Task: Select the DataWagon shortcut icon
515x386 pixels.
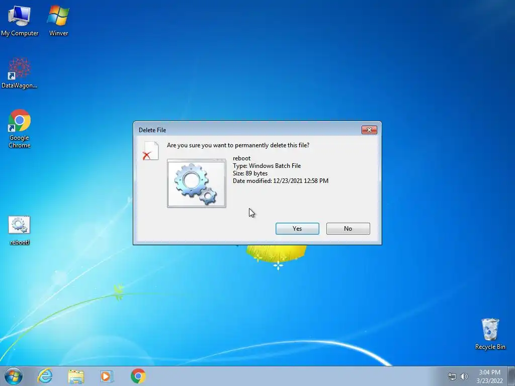Action: tap(20, 73)
